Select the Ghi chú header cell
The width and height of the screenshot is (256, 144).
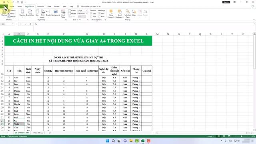click(147, 71)
